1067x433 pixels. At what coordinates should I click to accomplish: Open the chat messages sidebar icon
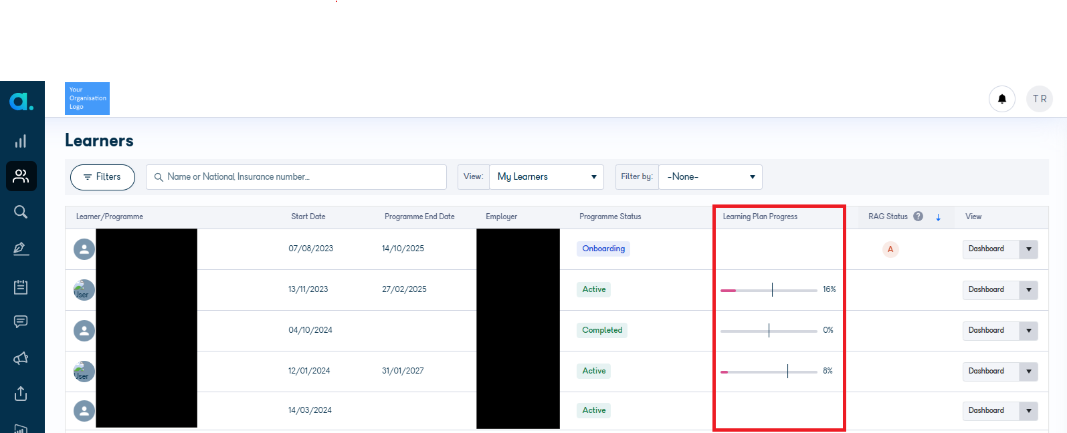click(21, 322)
